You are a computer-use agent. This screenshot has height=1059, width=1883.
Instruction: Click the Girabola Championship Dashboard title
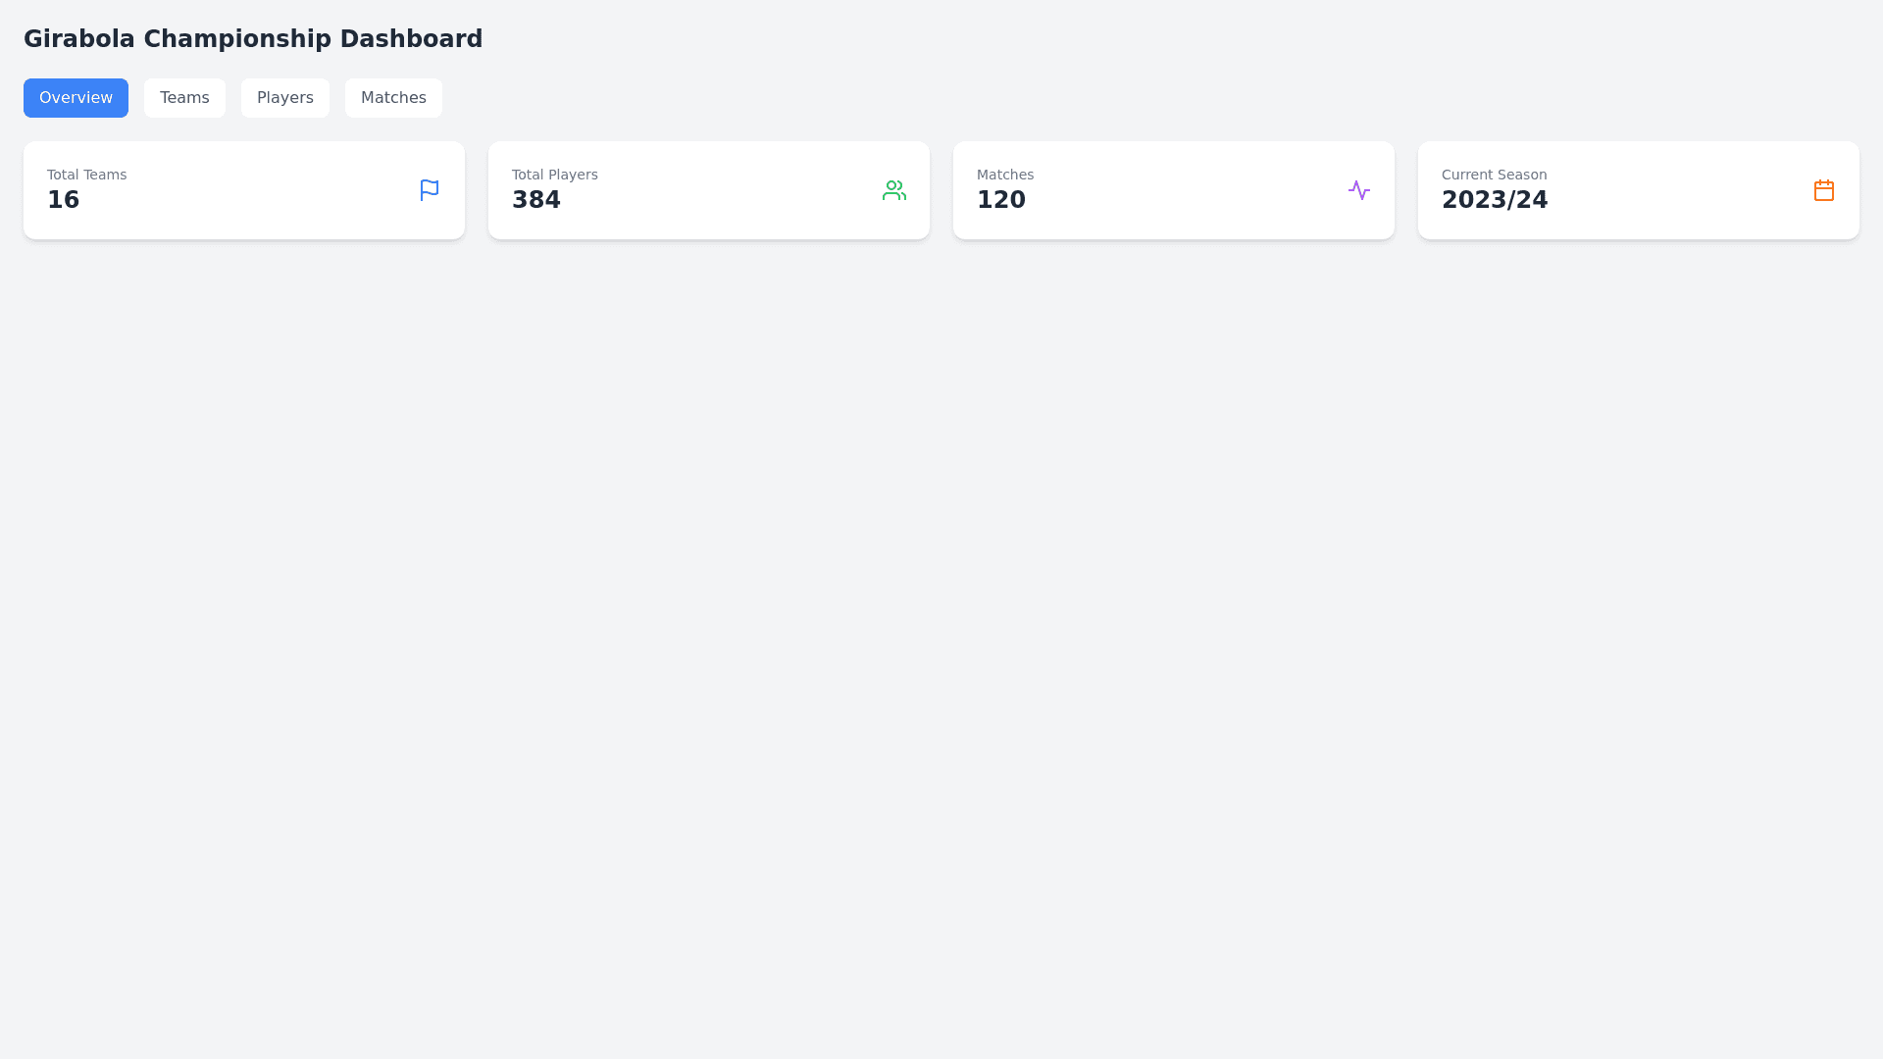[253, 38]
